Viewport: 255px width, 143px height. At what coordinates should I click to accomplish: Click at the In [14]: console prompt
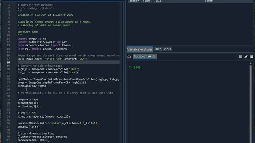click(135, 68)
